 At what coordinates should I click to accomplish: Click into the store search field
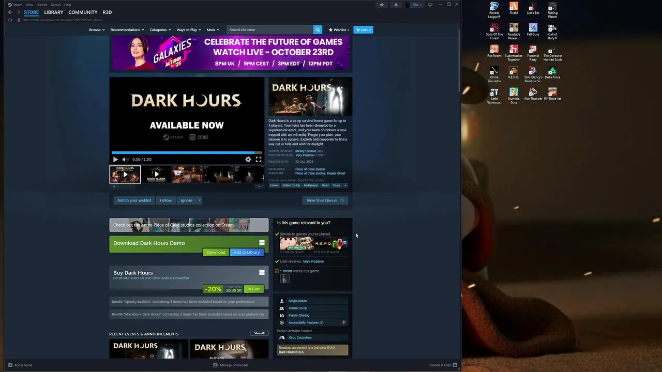point(270,29)
